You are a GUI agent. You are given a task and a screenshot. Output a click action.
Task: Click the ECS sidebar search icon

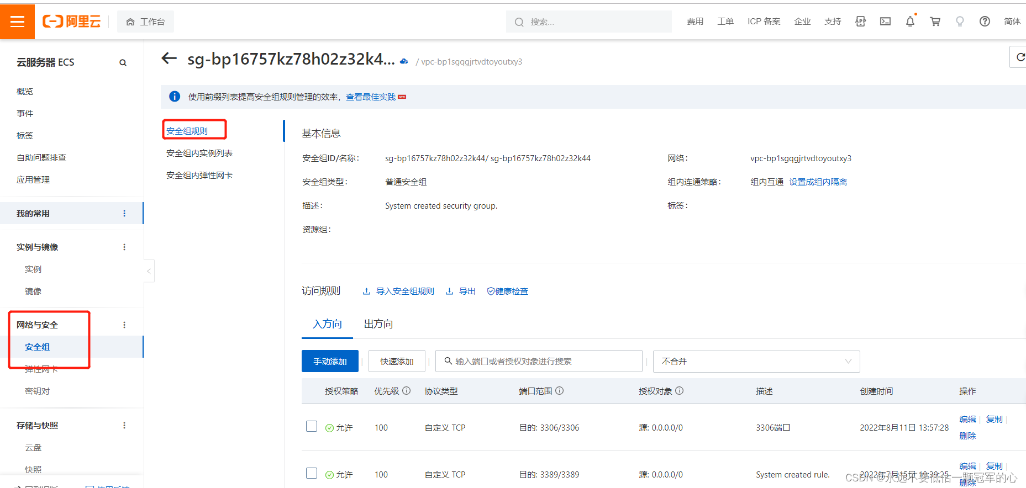point(123,63)
